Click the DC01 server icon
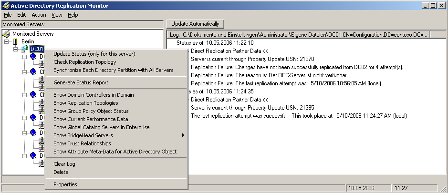This screenshot has height=193, width=448. 25,49
